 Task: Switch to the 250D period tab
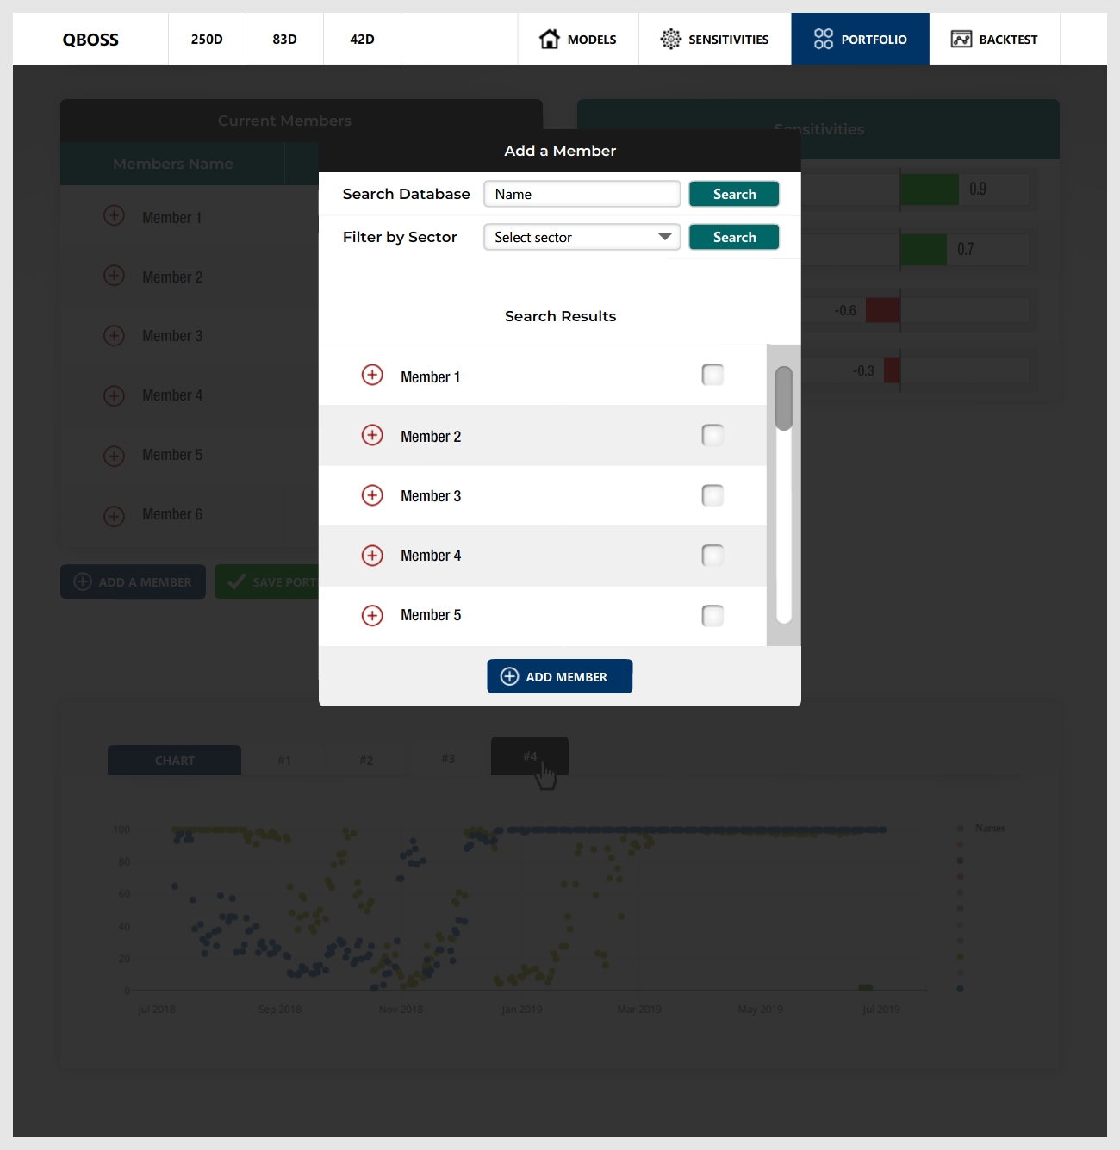tap(207, 39)
